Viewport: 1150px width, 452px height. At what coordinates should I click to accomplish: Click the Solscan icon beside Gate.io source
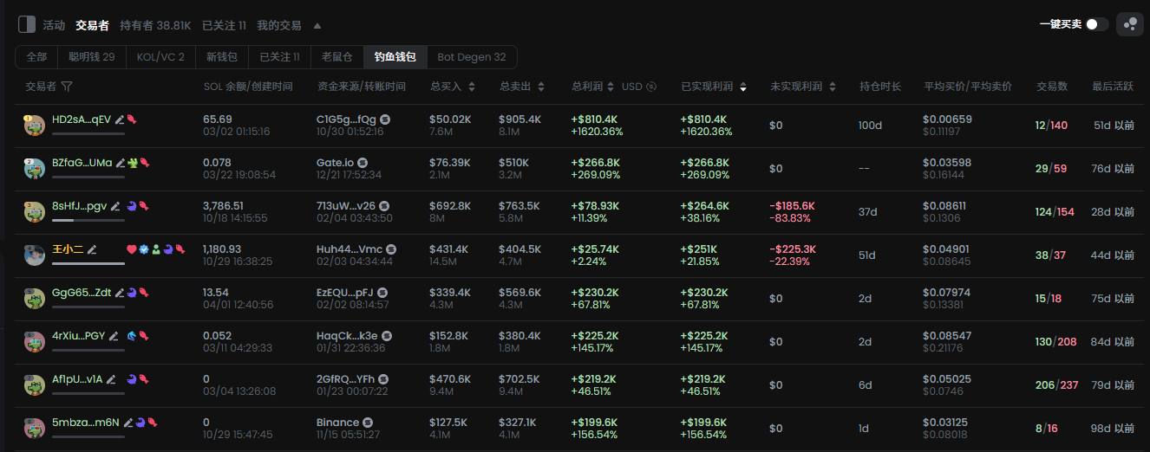click(363, 163)
